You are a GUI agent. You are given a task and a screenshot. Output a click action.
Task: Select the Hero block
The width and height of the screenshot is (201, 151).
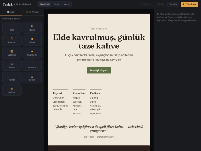point(12,28)
